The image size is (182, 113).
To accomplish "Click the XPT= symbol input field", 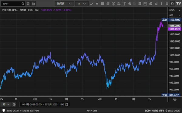I will pyautogui.click(x=13, y=4).
